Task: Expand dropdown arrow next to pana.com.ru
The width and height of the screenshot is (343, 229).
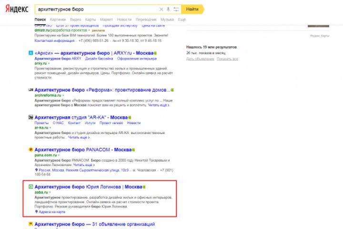Action: 59,155
